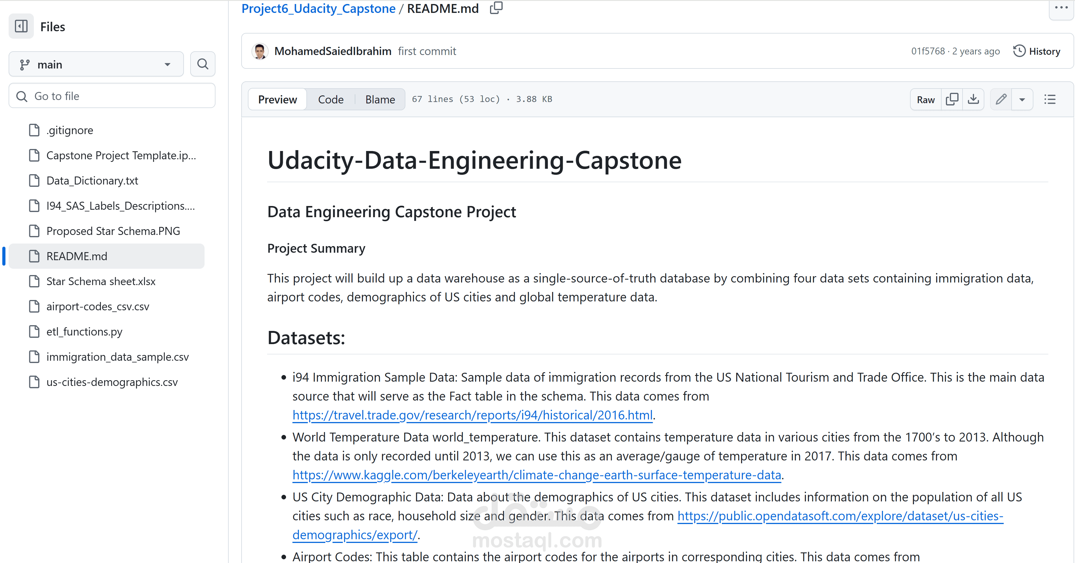Select README.md in file tree

click(106, 256)
